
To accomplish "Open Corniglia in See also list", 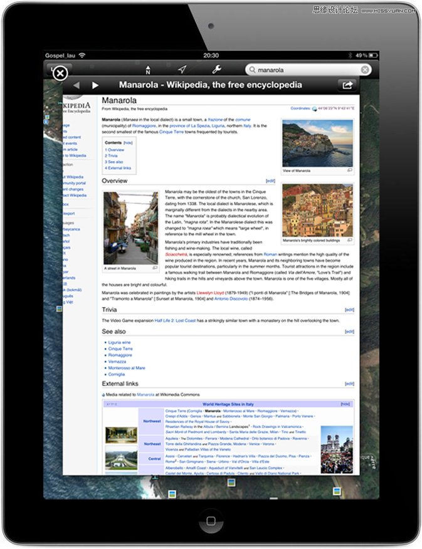I will (117, 374).
